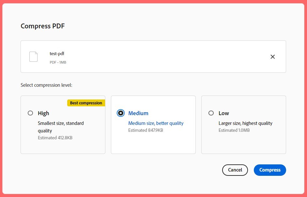Select the High compression radio button
Screen dimensions: 307x197
(x=30, y=113)
